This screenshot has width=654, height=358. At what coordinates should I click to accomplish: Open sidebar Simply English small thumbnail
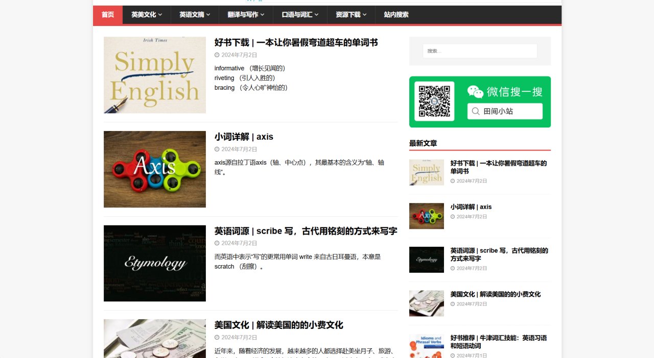pos(427,172)
